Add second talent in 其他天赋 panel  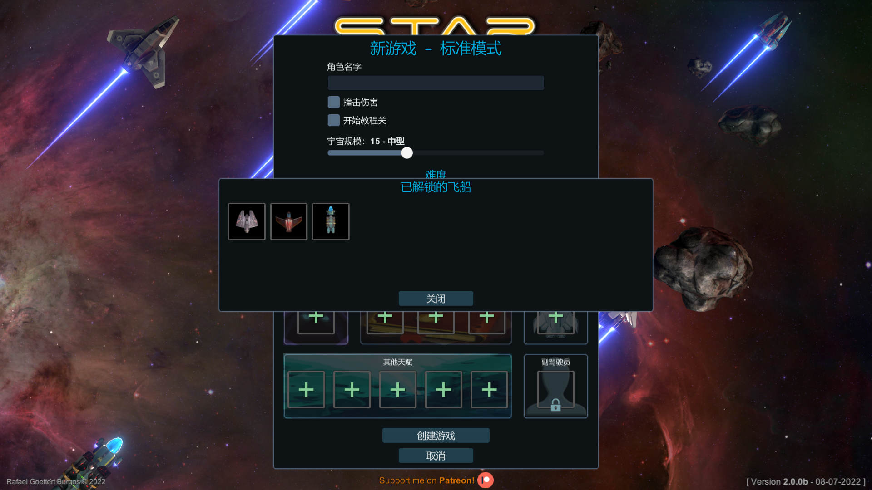pyautogui.click(x=352, y=390)
